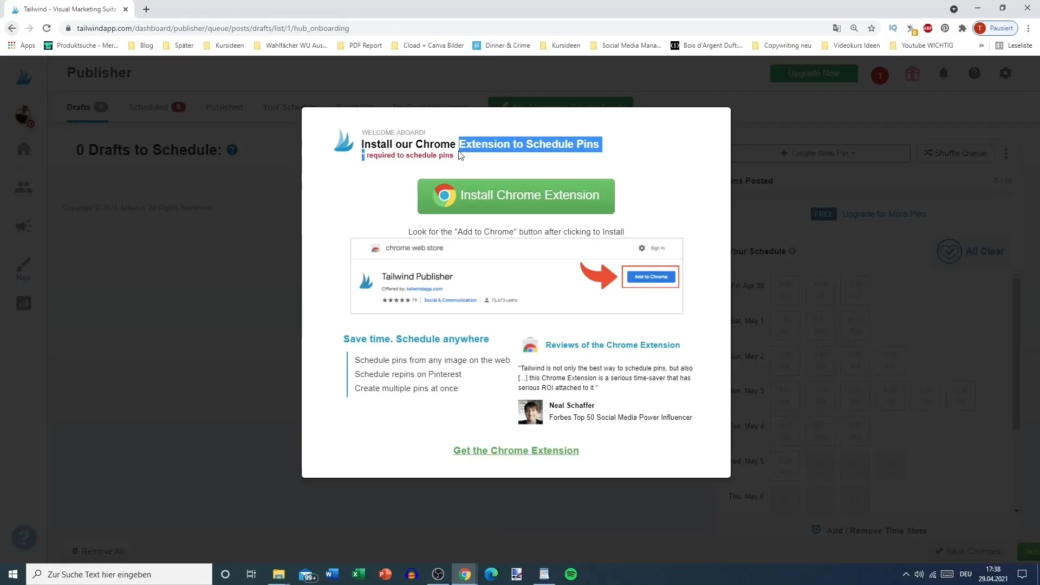Viewport: 1040px width, 585px height.
Task: Open the Windows Start menu
Action: 13,574
